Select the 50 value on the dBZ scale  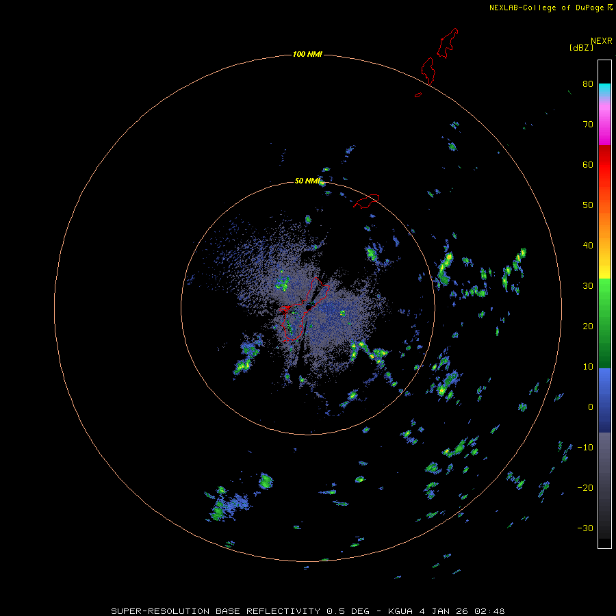(588, 205)
